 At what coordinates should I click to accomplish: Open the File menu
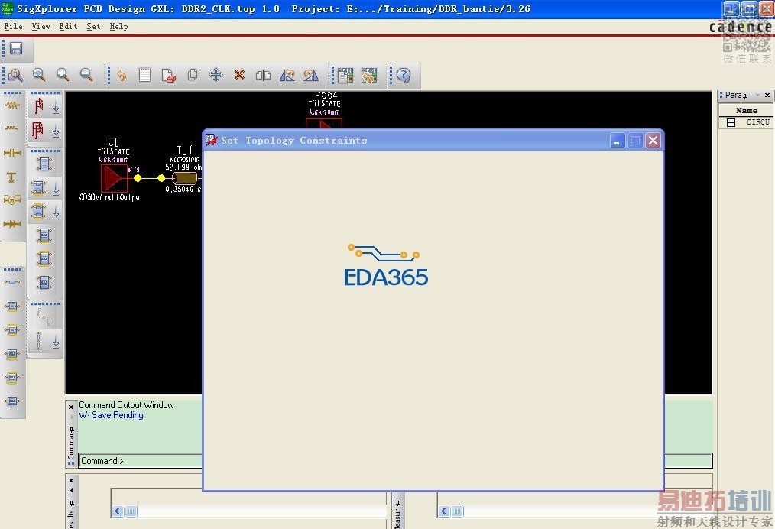[x=13, y=26]
